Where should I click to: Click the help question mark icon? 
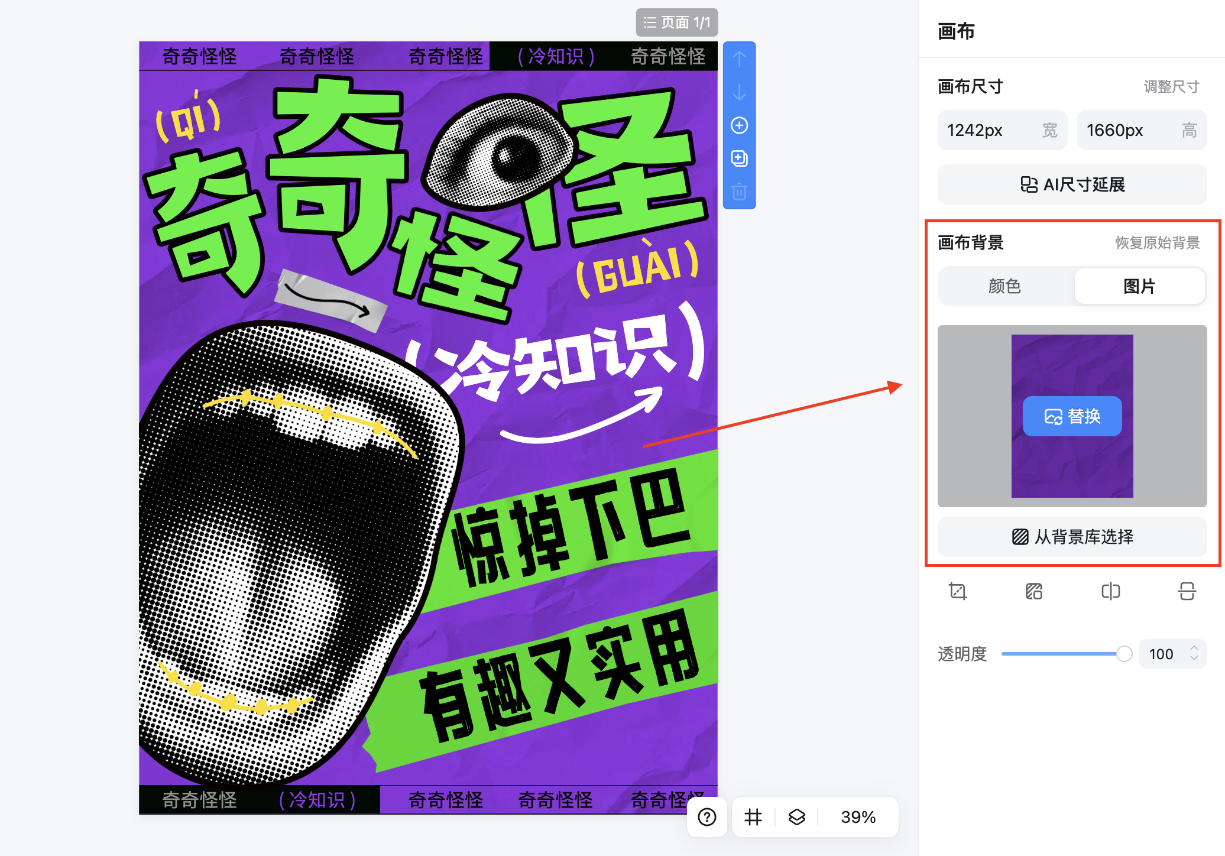(707, 818)
